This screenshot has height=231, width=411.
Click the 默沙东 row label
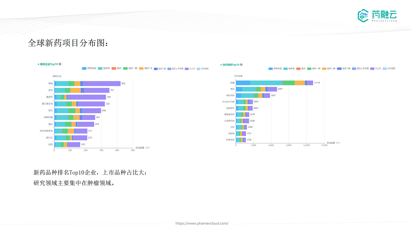point(49,138)
